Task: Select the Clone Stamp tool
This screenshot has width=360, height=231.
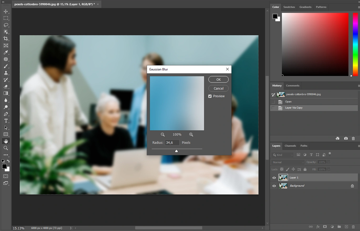Action: pos(6,73)
